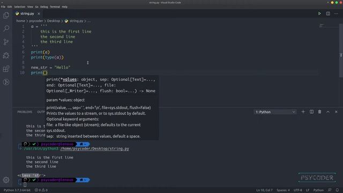
Task: Click line number 9 in gutter
Action: [x=23, y=68]
